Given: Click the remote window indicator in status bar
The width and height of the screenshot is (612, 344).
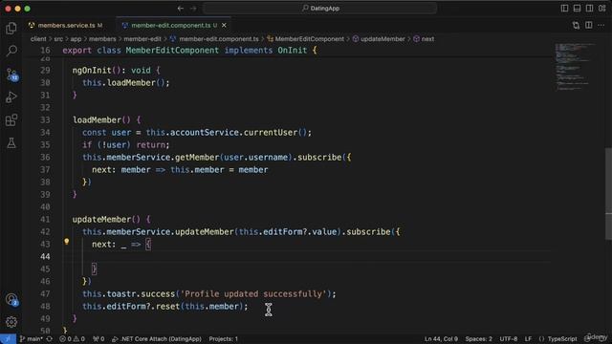Looking at the screenshot, I should (x=8, y=339).
